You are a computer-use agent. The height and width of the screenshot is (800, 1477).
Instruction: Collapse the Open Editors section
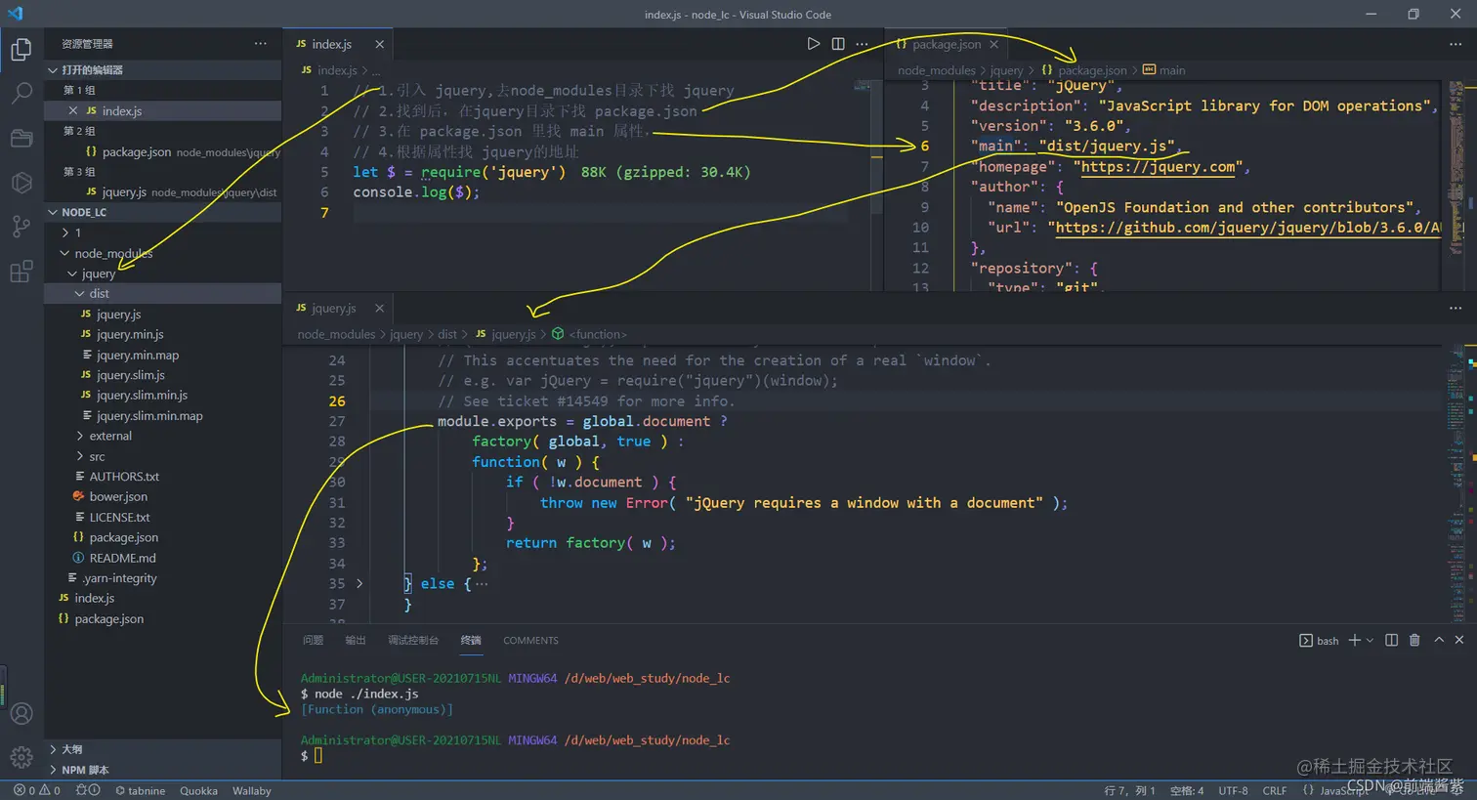(163, 69)
